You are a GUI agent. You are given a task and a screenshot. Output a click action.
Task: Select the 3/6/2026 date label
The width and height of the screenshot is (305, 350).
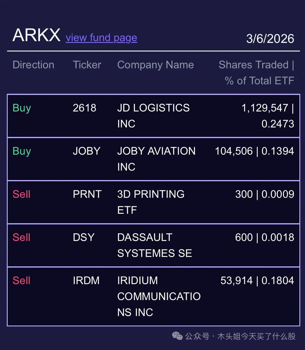pos(270,39)
